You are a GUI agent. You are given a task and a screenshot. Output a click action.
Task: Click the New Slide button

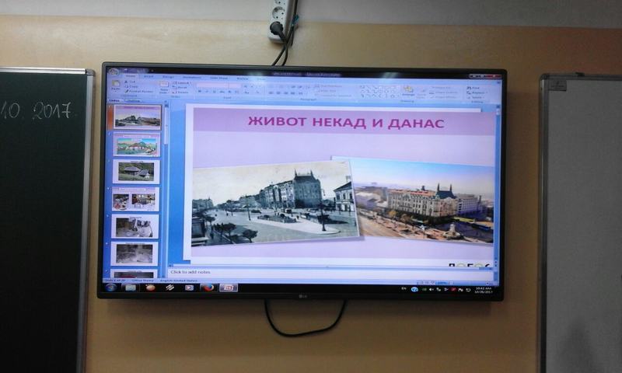click(x=164, y=87)
